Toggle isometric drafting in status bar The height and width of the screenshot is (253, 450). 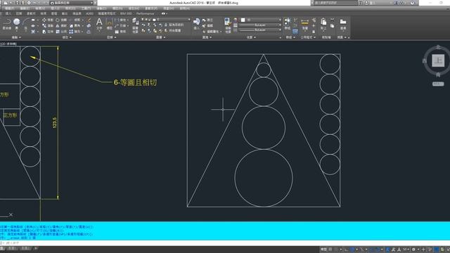[x=361, y=249]
